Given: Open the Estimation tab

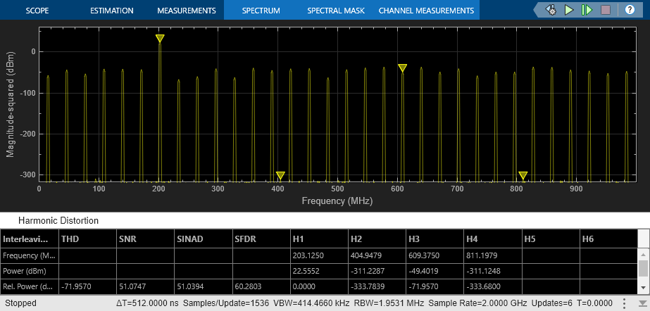Looking at the screenshot, I should pos(112,11).
